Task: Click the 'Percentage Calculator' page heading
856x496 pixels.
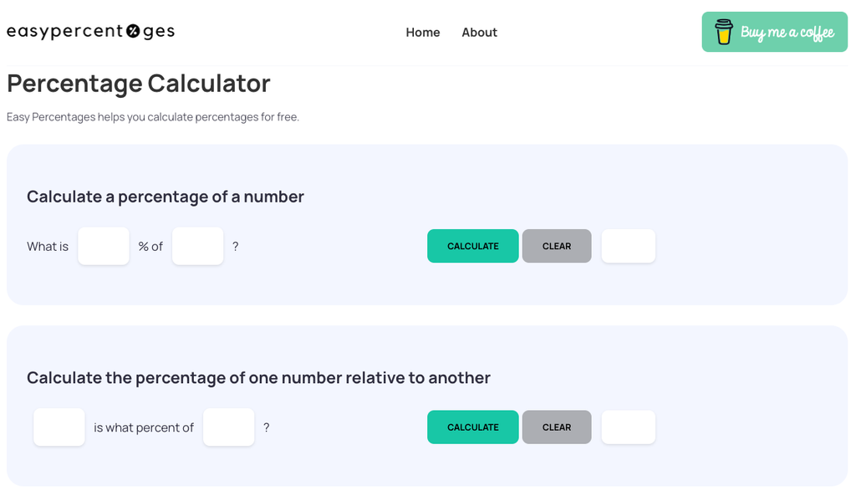Action: (139, 84)
